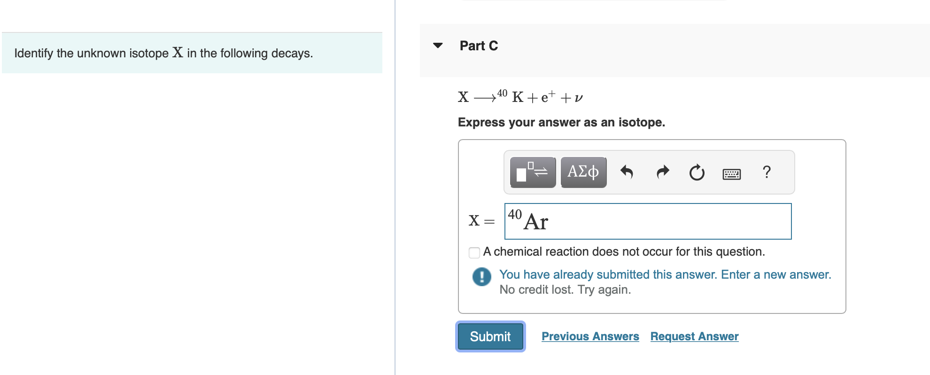Viewport: 930px width, 375px height.
Task: Click the undo arrow in the answer toolbar
Action: click(627, 172)
